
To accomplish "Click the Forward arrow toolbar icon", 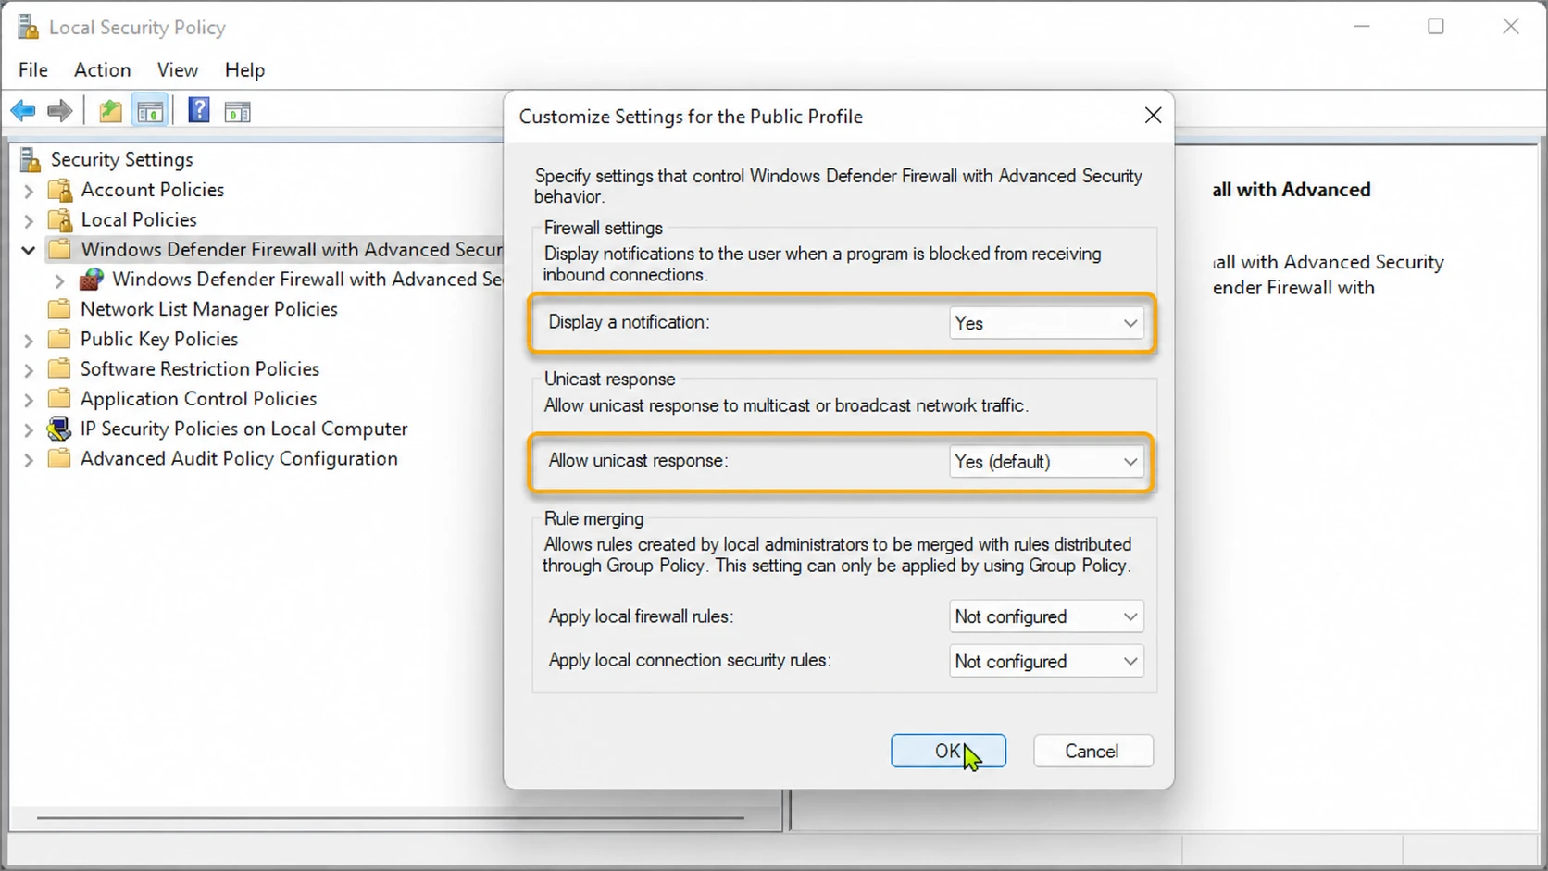I will pyautogui.click(x=60, y=112).
